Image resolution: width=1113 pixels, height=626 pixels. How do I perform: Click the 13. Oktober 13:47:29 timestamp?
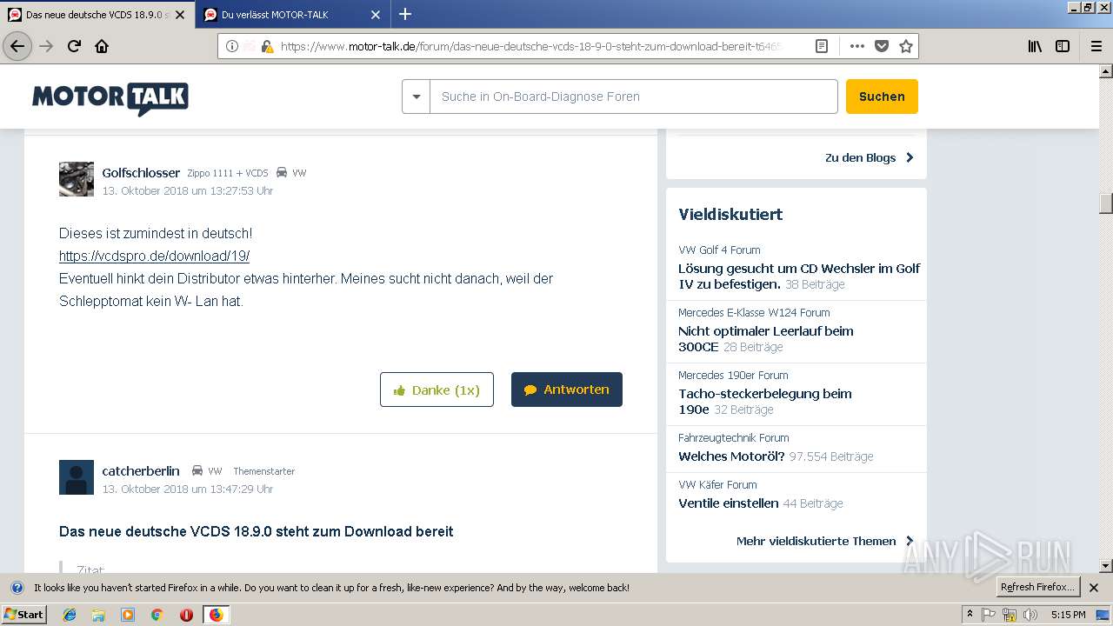pos(188,489)
